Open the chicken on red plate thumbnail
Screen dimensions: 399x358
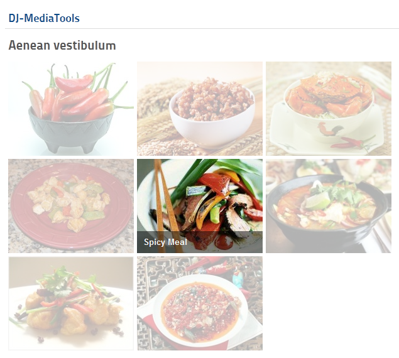[x=71, y=206]
